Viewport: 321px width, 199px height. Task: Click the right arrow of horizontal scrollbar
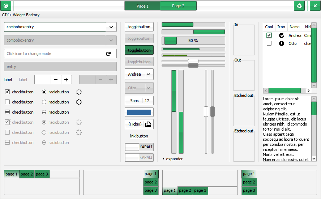(308, 90)
